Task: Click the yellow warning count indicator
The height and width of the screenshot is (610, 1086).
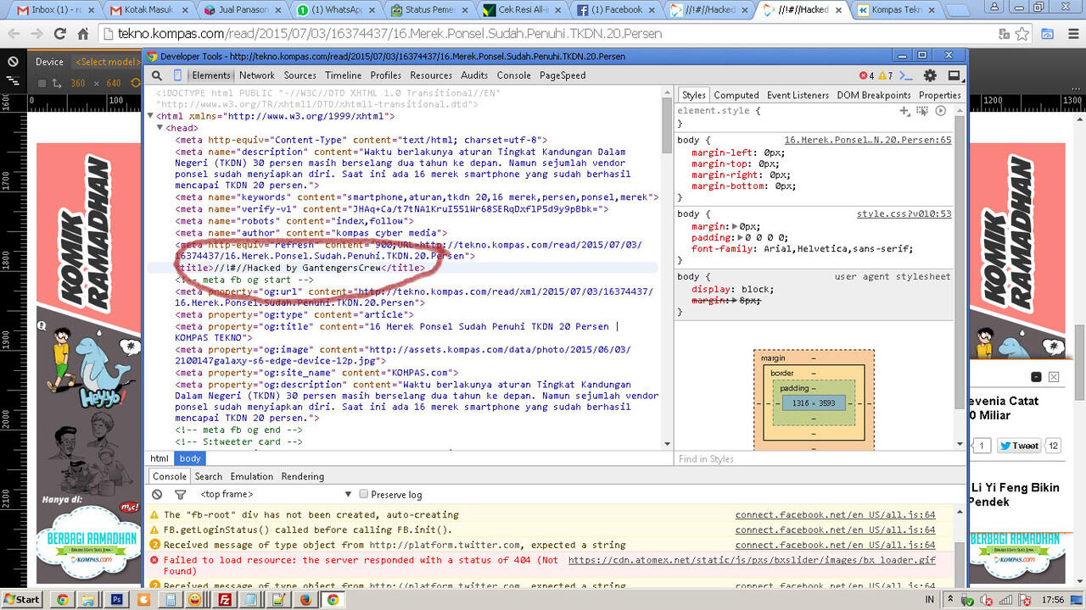Action: click(x=885, y=75)
